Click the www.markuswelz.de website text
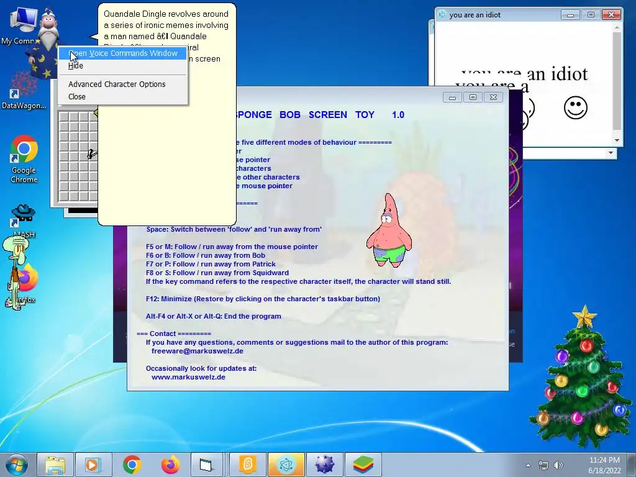 point(188,377)
